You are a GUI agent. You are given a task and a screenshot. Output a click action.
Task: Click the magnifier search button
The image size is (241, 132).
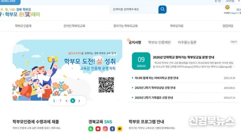click(162, 9)
